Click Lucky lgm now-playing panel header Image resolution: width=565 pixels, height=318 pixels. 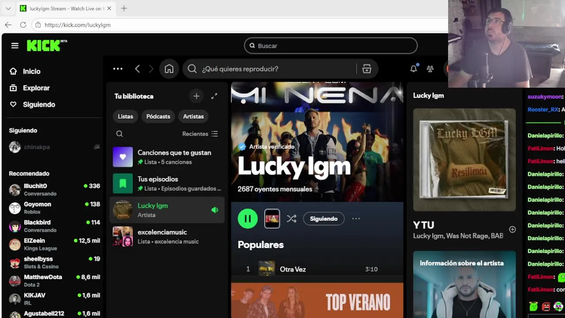[x=429, y=95]
